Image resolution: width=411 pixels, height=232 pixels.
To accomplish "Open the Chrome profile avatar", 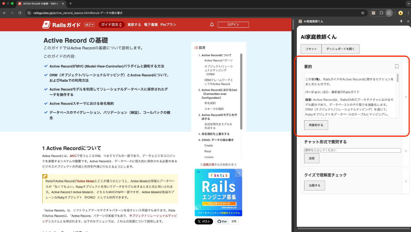I will coord(400,13).
